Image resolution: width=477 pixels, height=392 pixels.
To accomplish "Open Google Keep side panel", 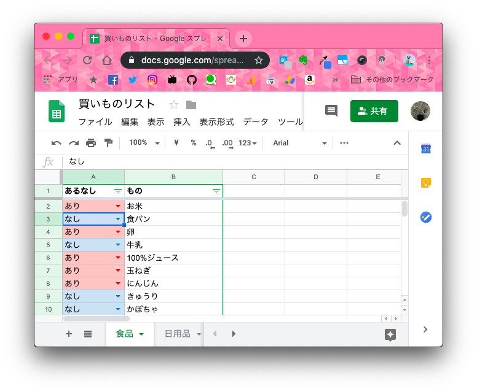I will pos(426,183).
